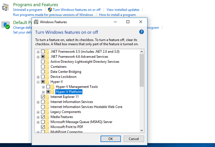Click the features list scroll up arrow
215x147 pixels.
[142, 52]
